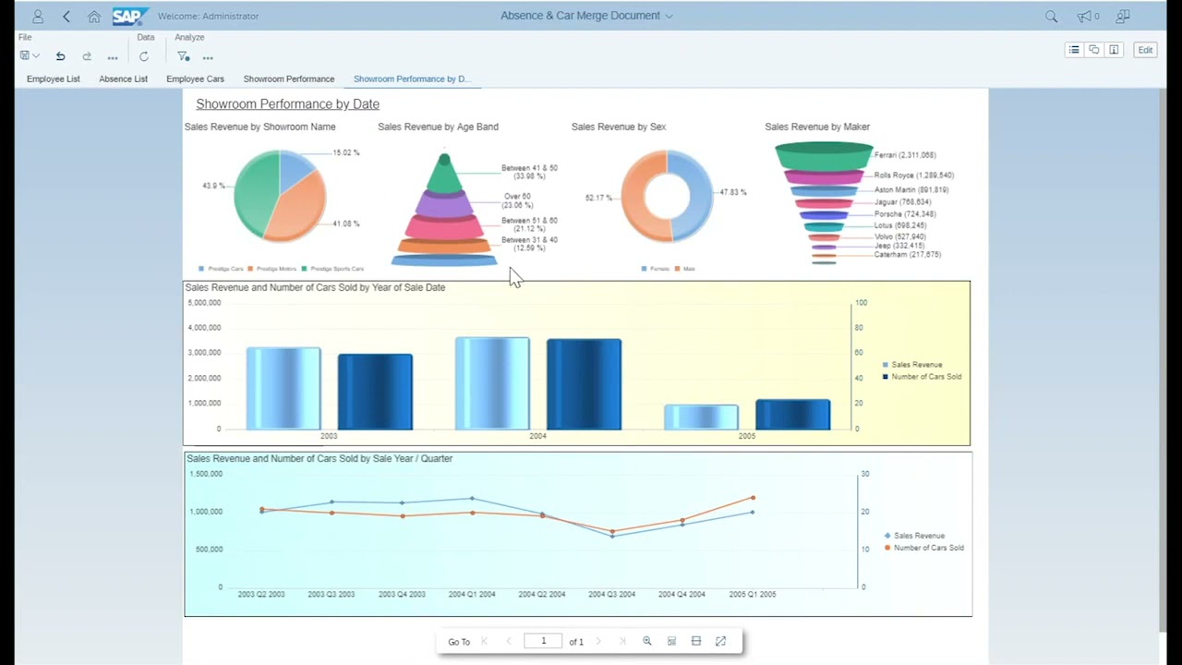Click the vertical scrollbar on the right
Image resolution: width=1182 pixels, height=665 pixels.
[x=1162, y=360]
